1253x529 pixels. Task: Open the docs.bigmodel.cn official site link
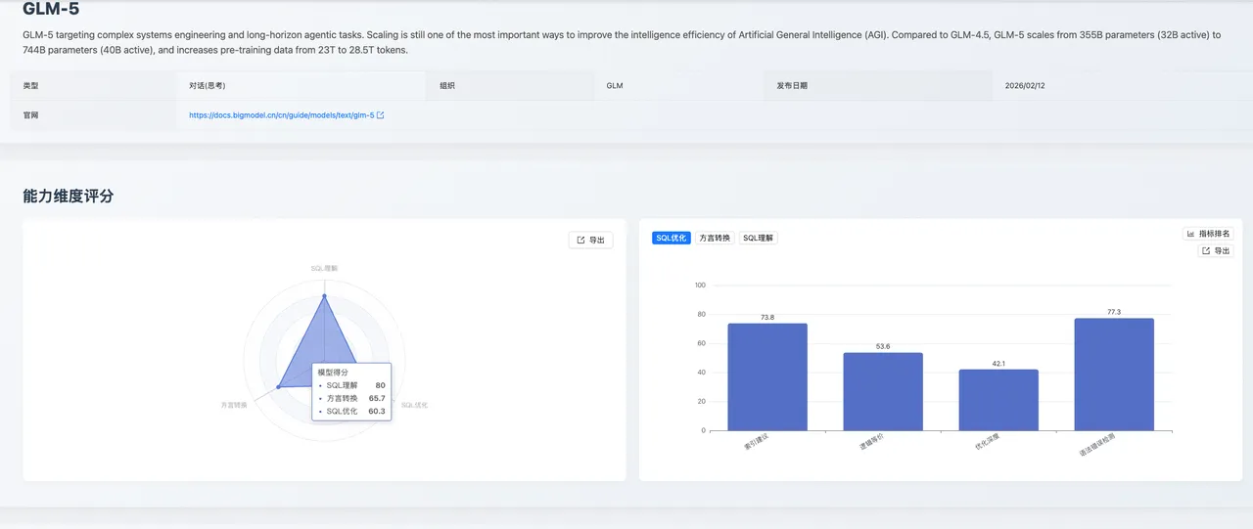tap(281, 115)
